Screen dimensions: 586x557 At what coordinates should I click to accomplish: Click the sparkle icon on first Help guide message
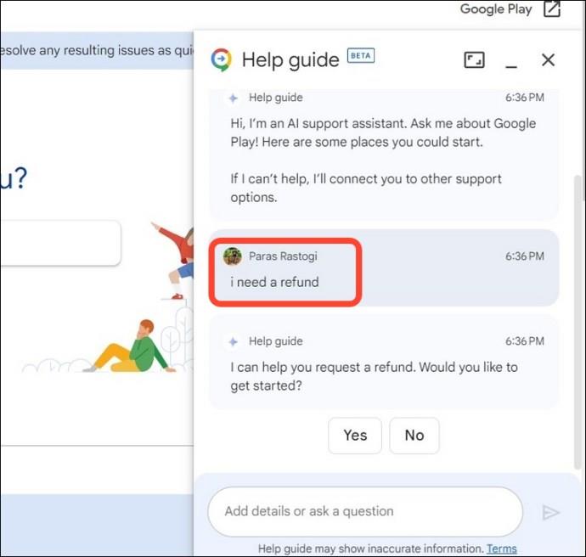(234, 98)
